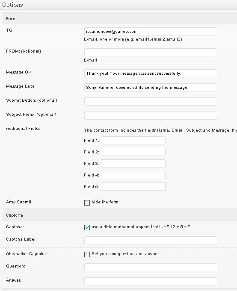The height and width of the screenshot is (291, 237).
Task: Click the Captcha Label input field
Action: tap(151, 240)
